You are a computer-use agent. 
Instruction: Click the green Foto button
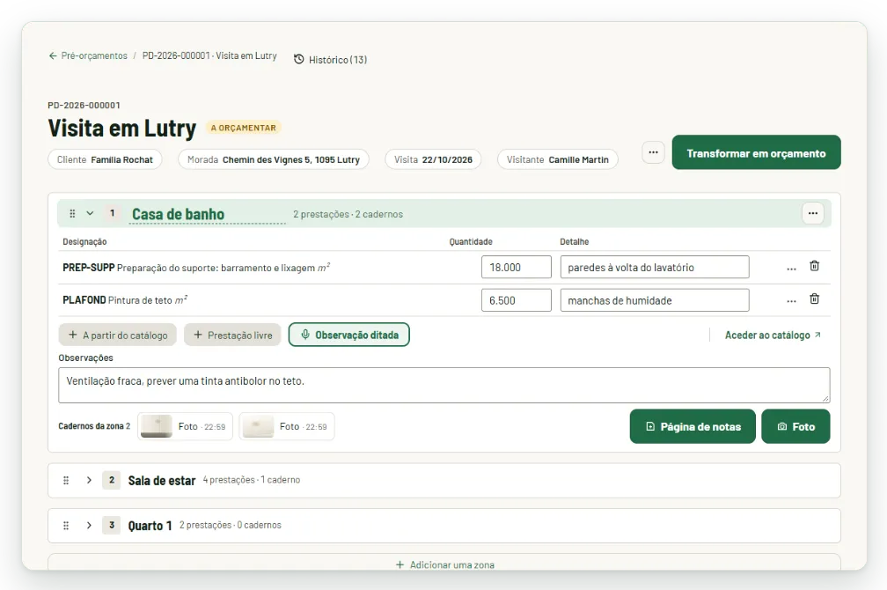795,426
